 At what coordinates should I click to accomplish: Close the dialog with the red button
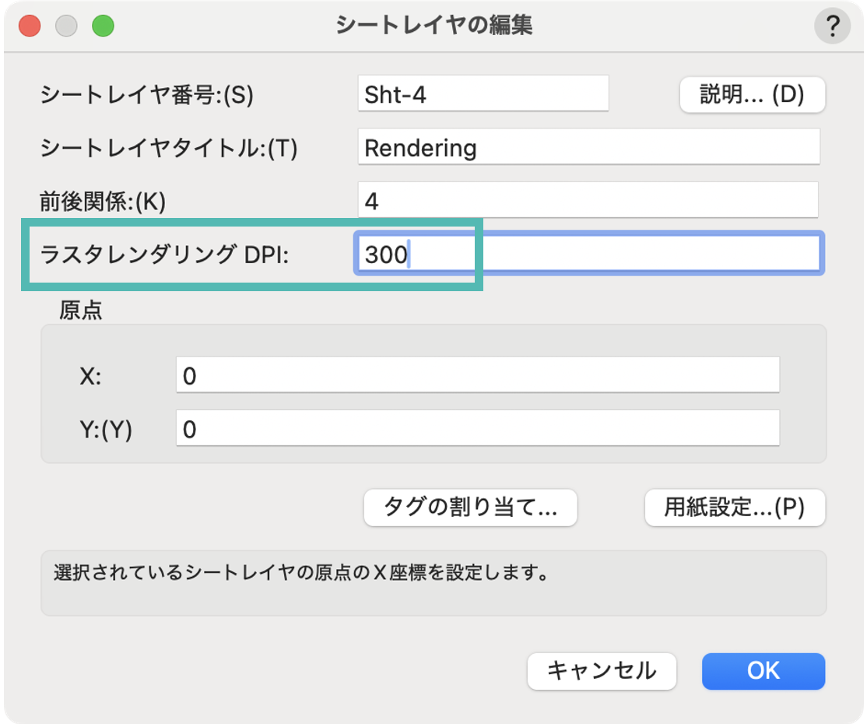tap(30, 26)
